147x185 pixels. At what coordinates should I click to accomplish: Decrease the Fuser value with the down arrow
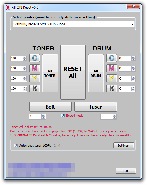coord(115,118)
